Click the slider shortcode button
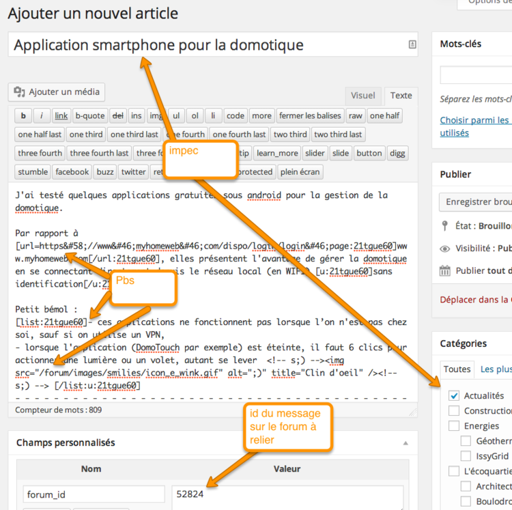This screenshot has height=510, width=512. [x=315, y=154]
